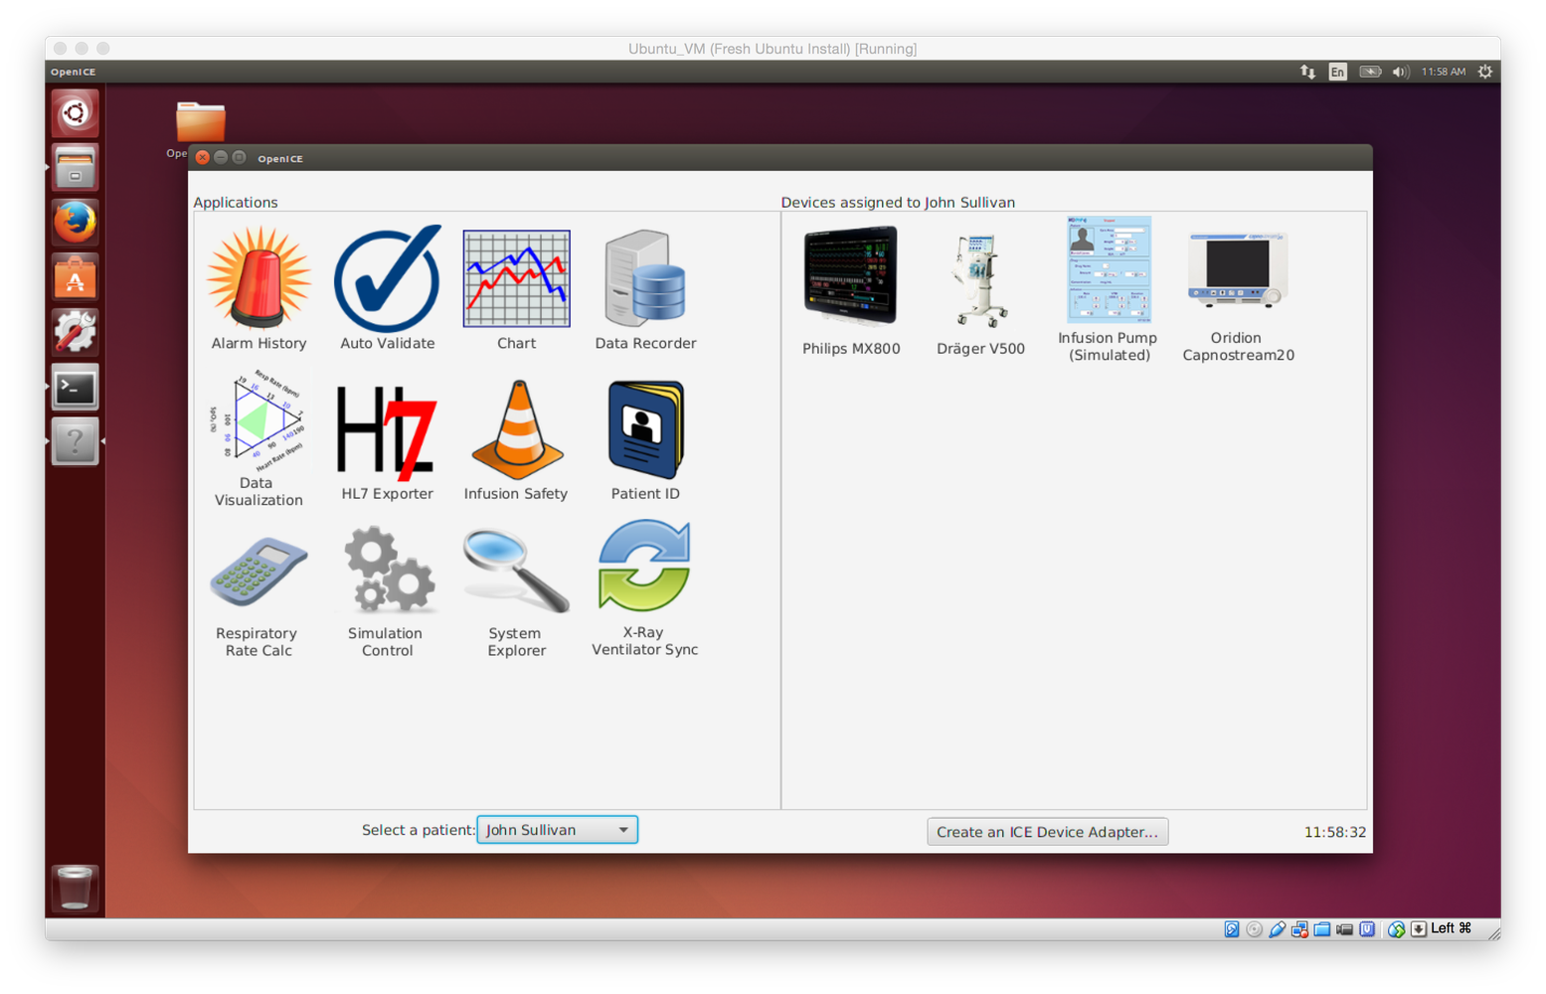The width and height of the screenshot is (1546, 994).
Task: Launch Firefox from the Ubuntu launcher
Action: (x=76, y=222)
